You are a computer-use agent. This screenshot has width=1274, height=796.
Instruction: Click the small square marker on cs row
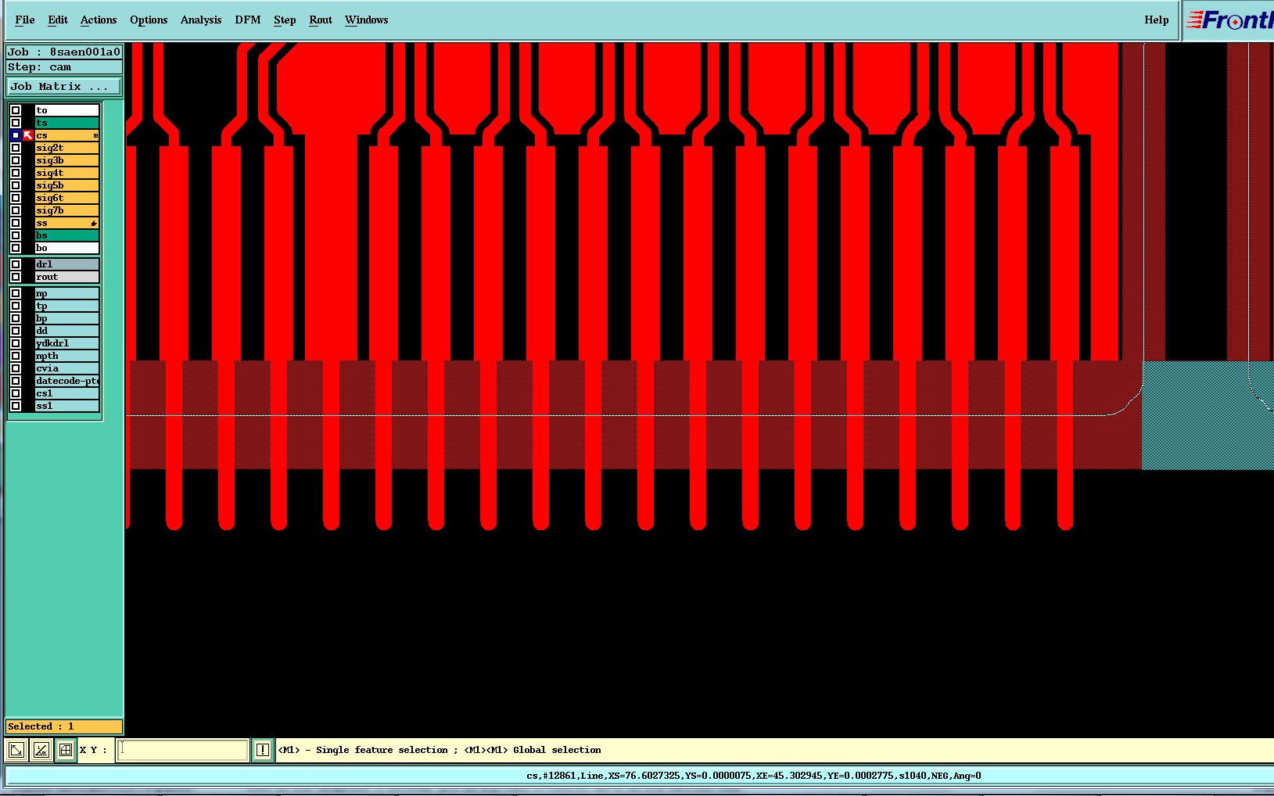tap(95, 136)
